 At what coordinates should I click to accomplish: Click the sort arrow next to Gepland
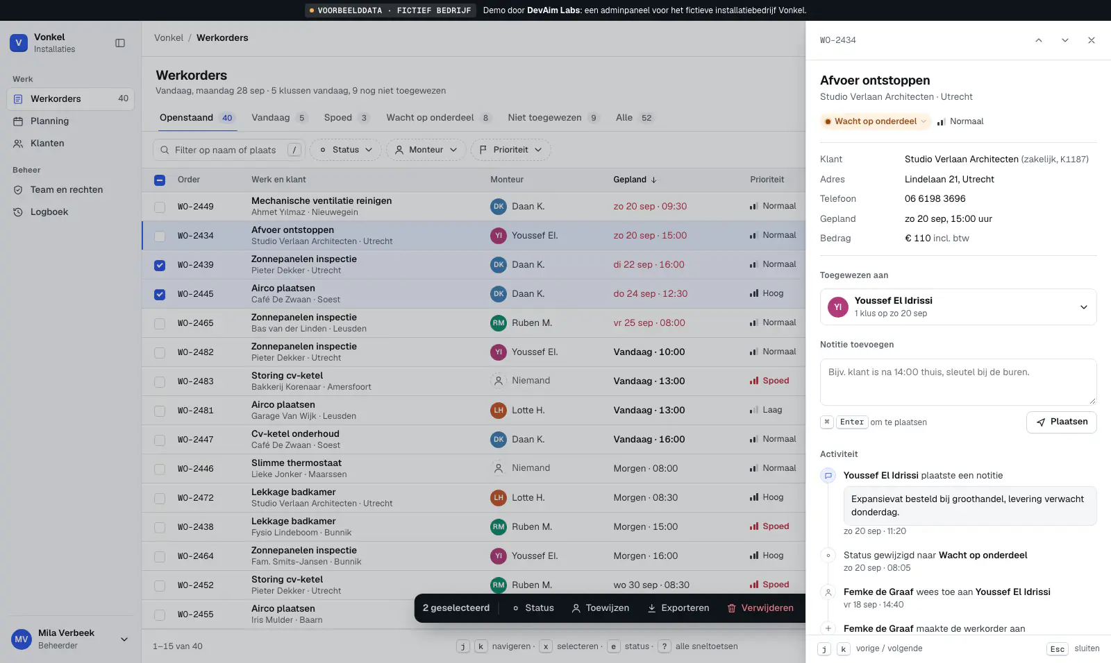point(654,180)
